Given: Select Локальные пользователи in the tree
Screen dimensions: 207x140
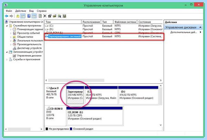Looking at the screenshot, I should pyautogui.click(x=30, y=40).
